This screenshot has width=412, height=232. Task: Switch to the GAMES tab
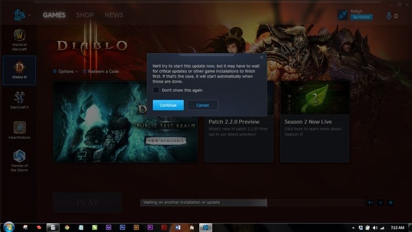[54, 15]
